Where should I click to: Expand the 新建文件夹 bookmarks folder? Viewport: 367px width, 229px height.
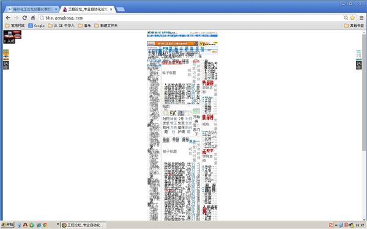[x=106, y=26]
